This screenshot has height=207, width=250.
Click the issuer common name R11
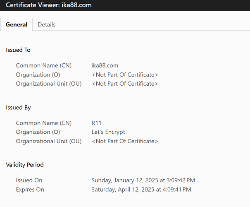coord(96,123)
